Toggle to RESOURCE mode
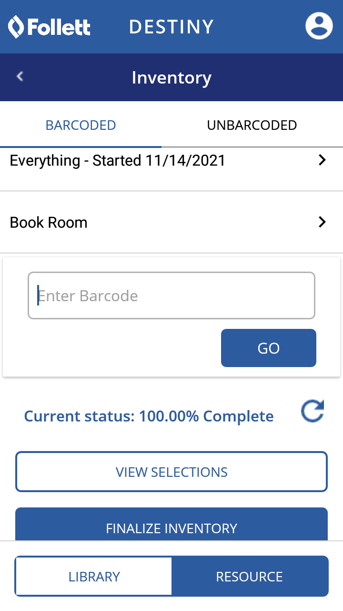The image size is (343, 611). point(250,576)
